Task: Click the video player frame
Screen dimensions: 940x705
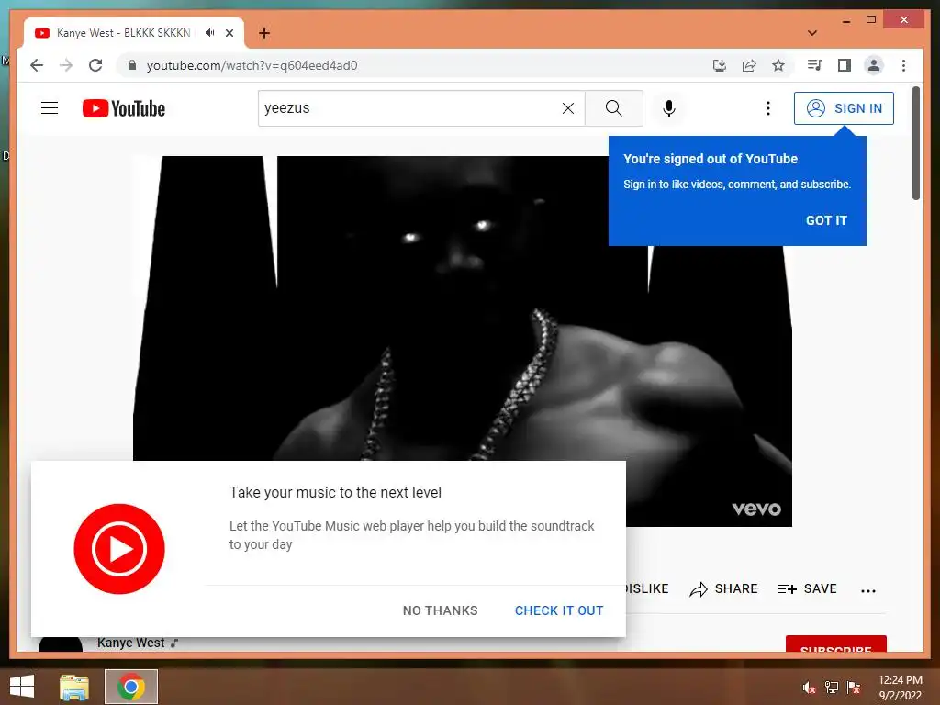Action: click(463, 341)
